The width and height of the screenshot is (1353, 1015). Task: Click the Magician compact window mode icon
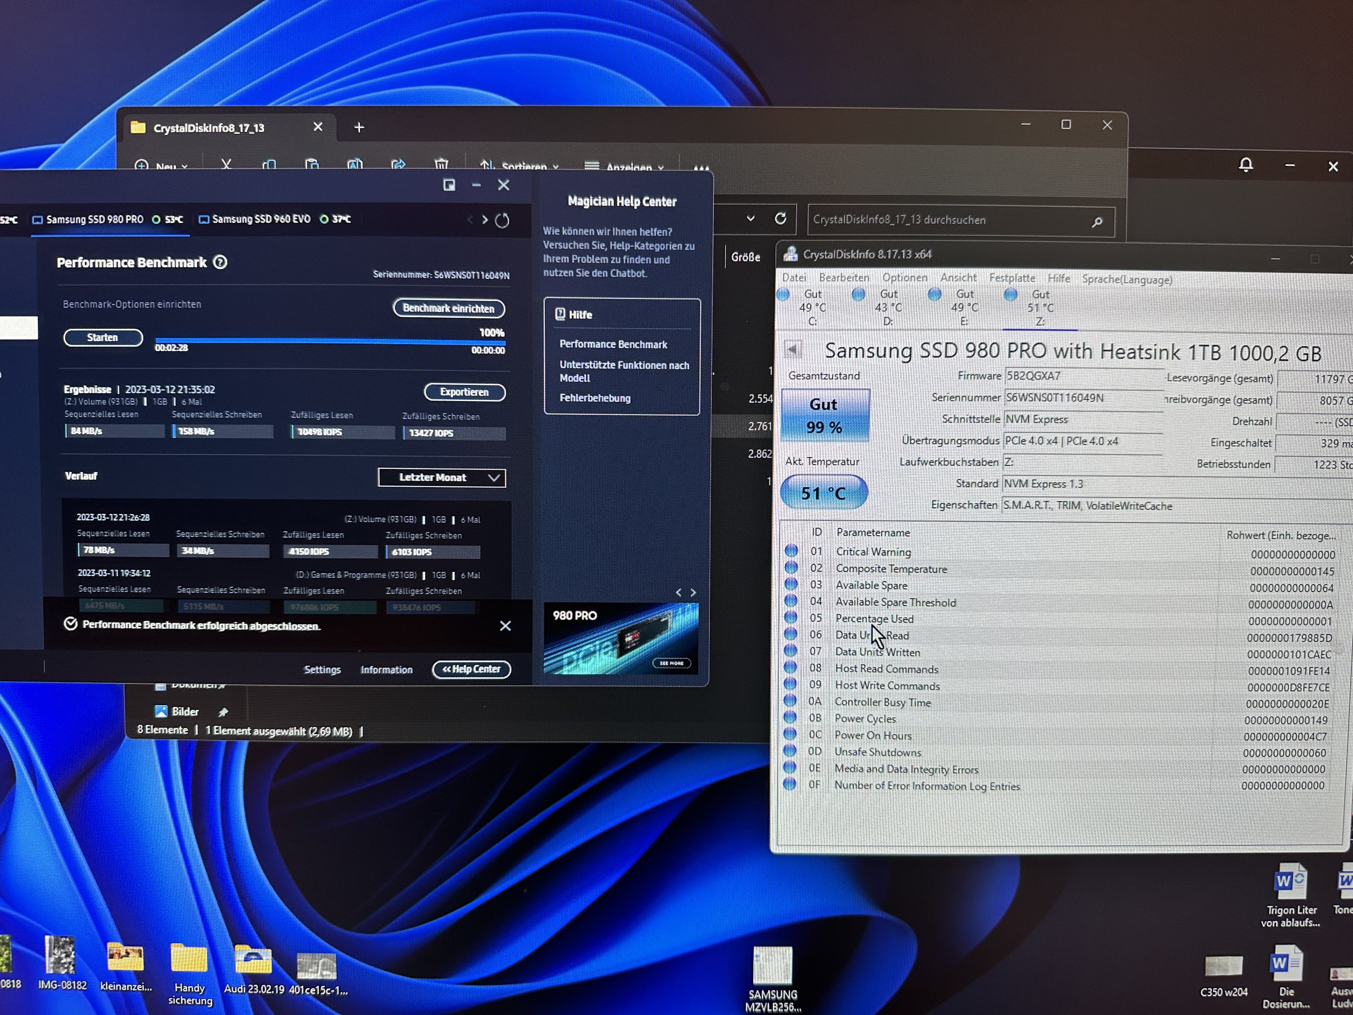pos(449,185)
